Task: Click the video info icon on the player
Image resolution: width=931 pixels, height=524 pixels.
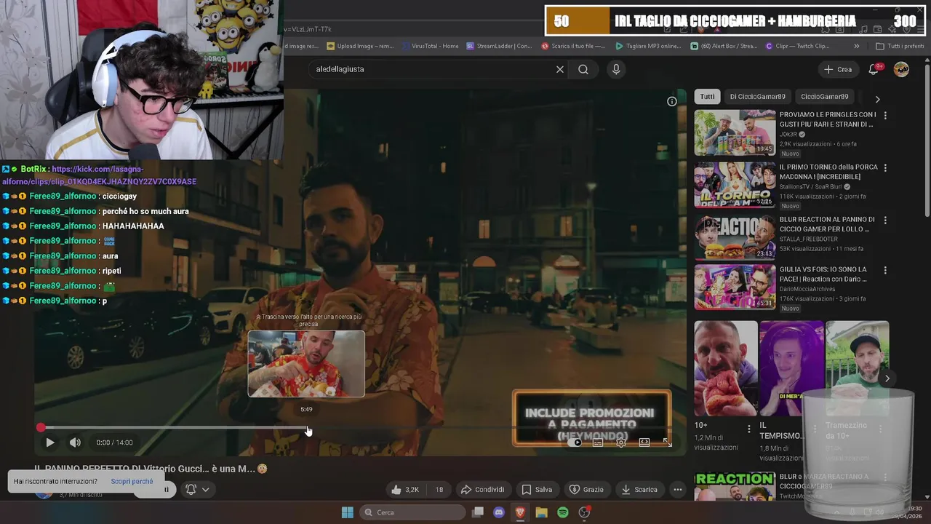Action: (672, 101)
